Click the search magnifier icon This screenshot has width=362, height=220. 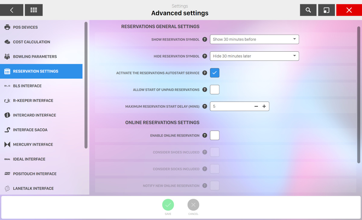click(x=308, y=10)
